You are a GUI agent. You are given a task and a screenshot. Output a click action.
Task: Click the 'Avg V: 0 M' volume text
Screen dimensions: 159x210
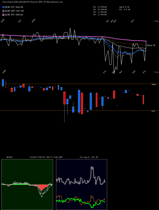point(124,7)
